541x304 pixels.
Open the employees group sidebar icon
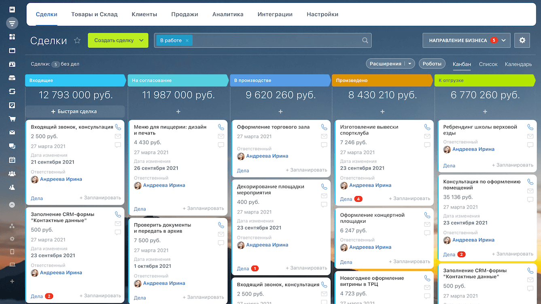coord(12,174)
